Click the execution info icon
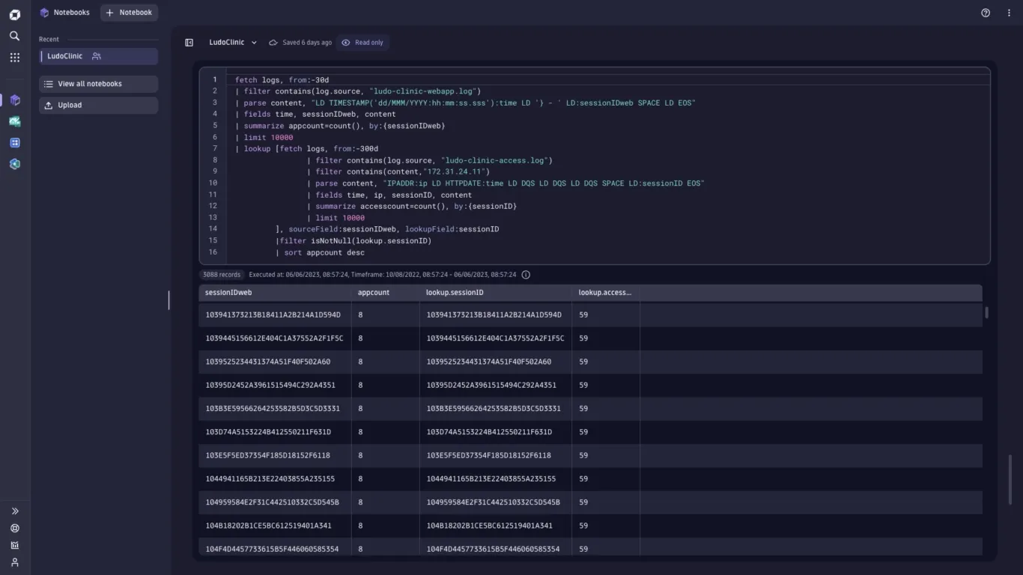Screen dimensions: 1023x575 tap(526, 275)
